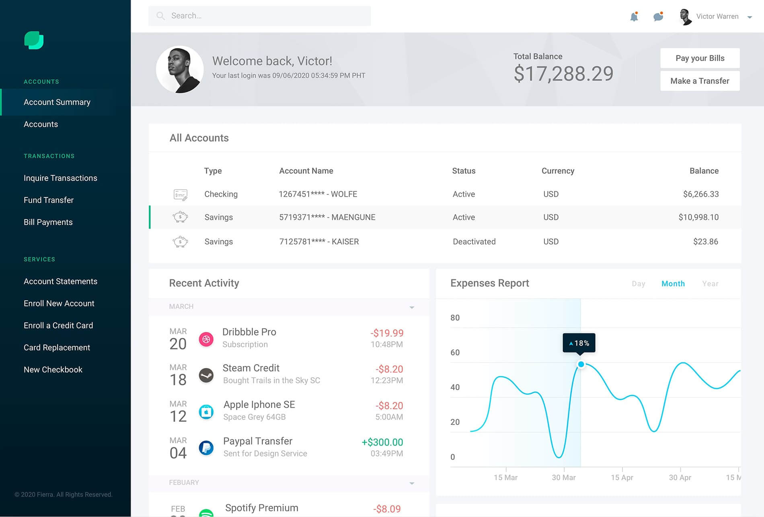Request a New Checkbook
Image resolution: width=764 pixels, height=517 pixels.
click(53, 370)
